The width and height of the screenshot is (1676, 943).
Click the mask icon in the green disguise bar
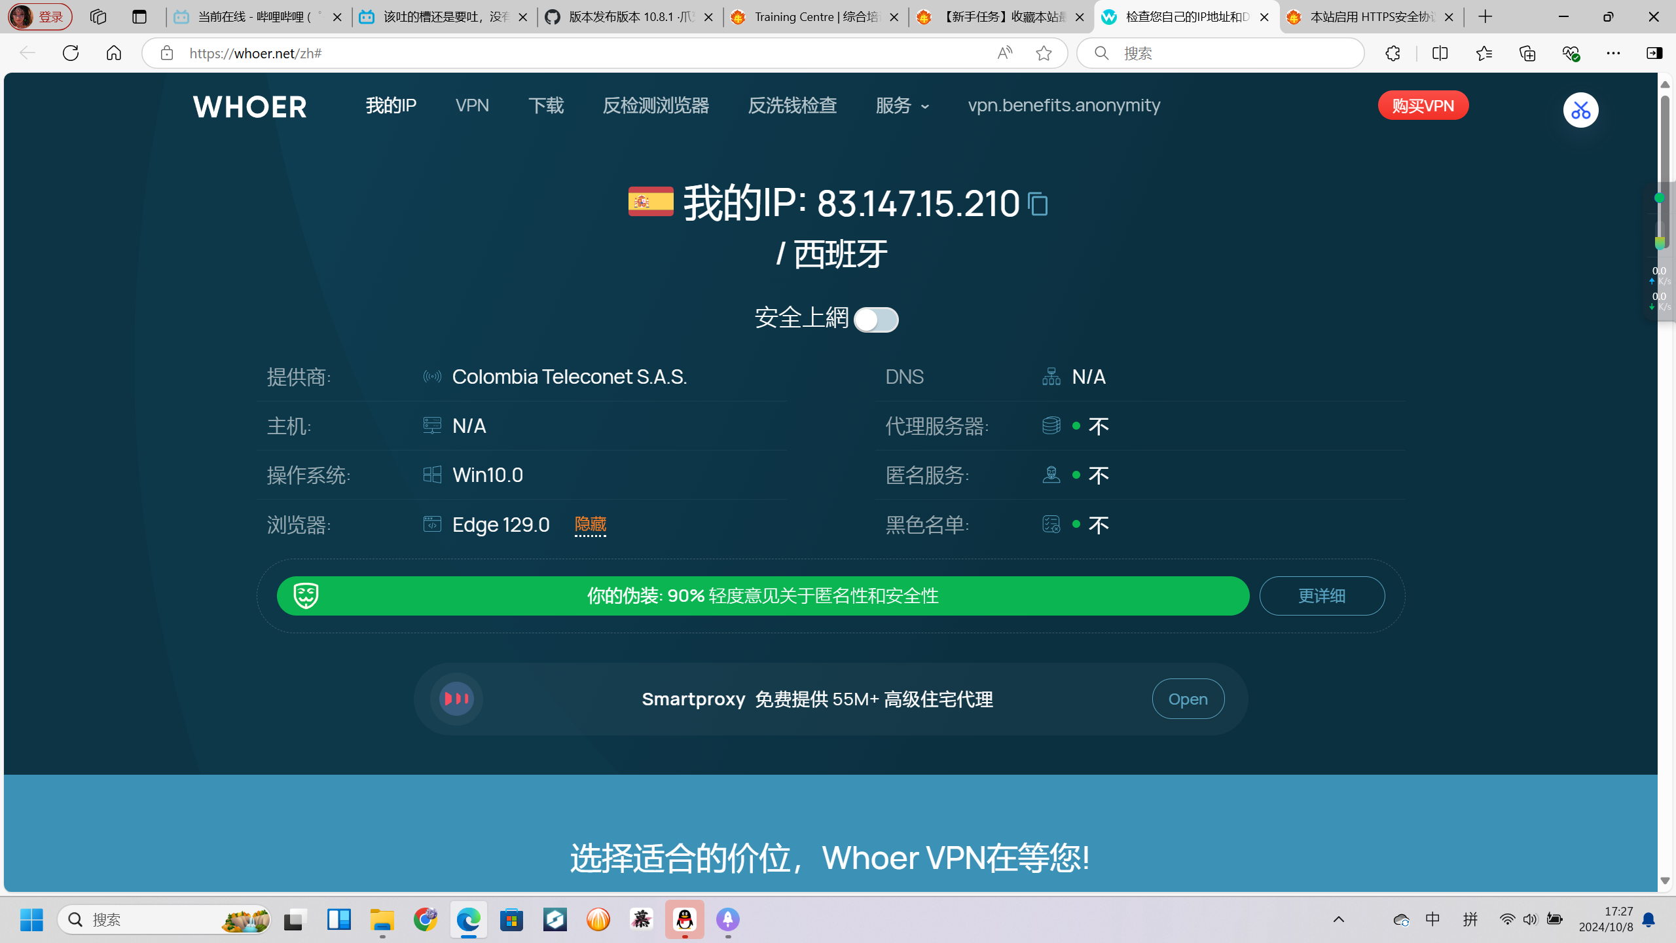tap(306, 596)
